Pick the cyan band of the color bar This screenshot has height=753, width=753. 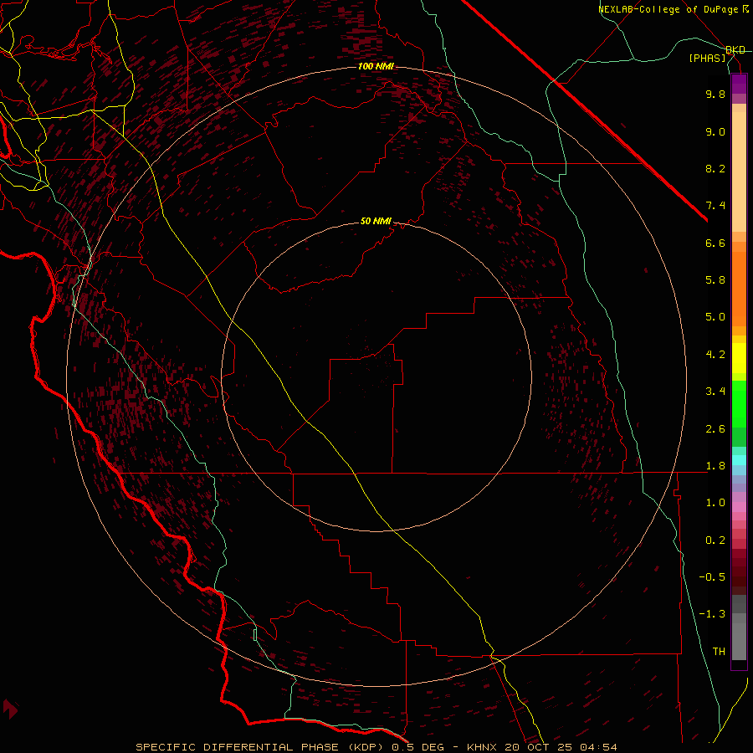coord(739,460)
